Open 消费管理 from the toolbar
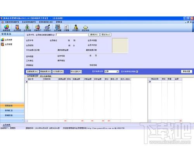Viewport: 194px width, 146px height. tap(6, 28)
